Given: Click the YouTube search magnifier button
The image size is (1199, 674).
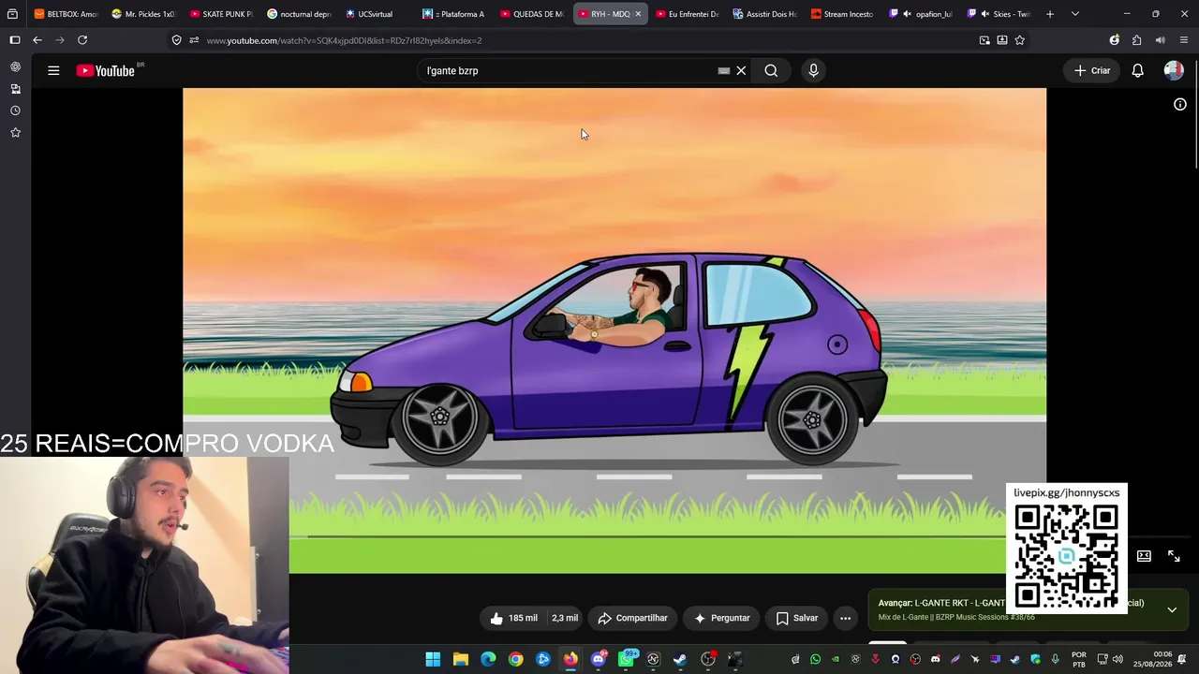Looking at the screenshot, I should (771, 70).
